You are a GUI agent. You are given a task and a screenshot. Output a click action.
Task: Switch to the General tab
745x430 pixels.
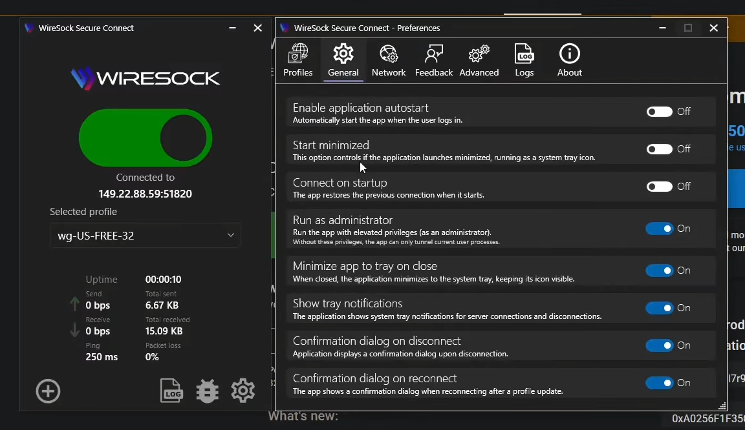tap(343, 59)
